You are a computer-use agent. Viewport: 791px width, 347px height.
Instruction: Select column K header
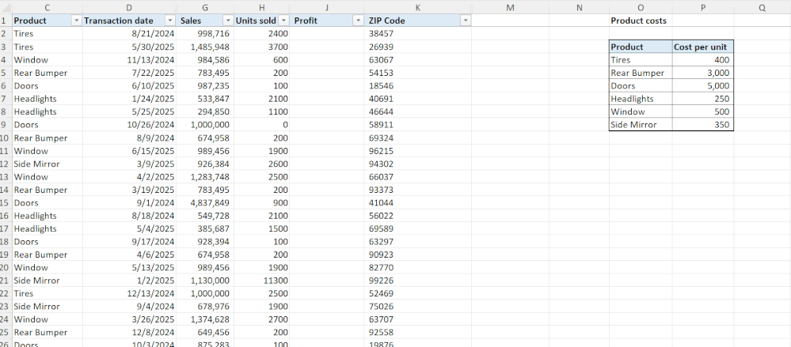pos(418,7)
